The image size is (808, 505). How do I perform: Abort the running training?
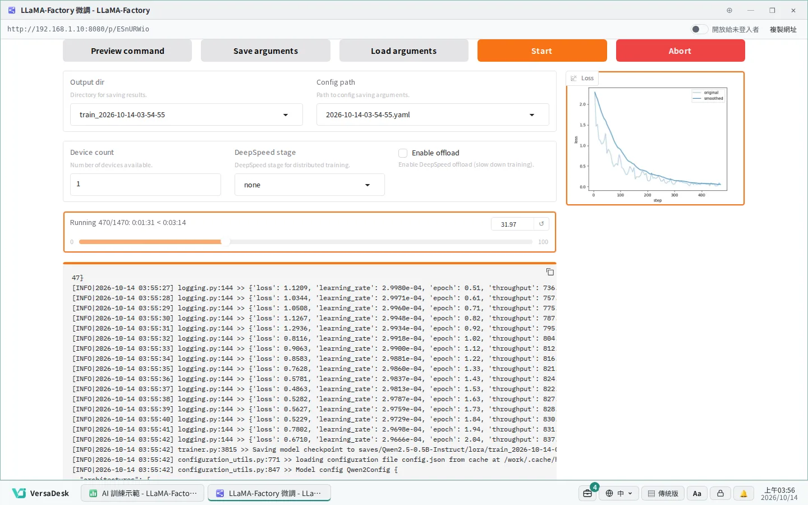pyautogui.click(x=680, y=50)
